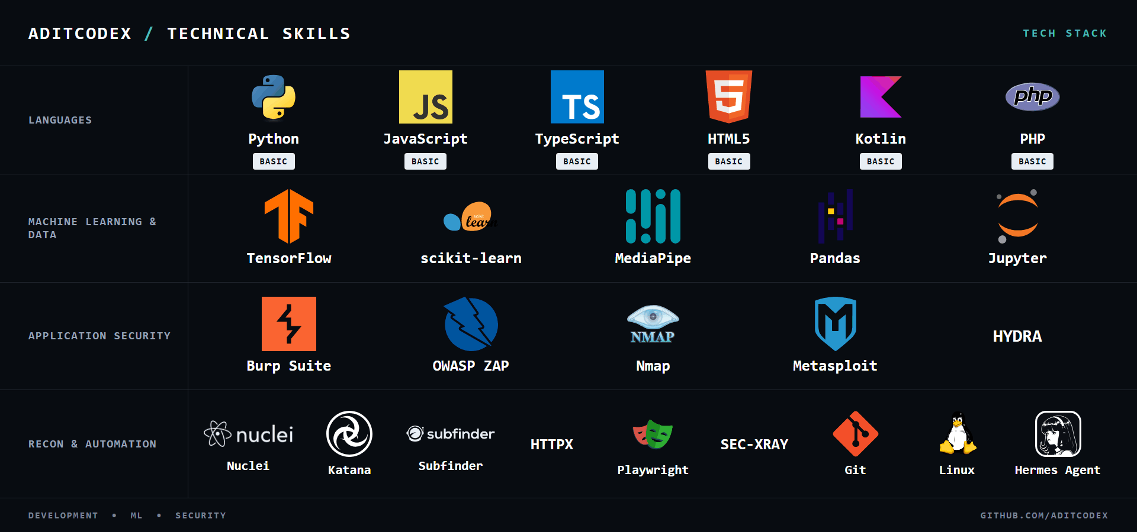Click the ML footer text
This screenshot has height=532, width=1137.
click(x=137, y=515)
